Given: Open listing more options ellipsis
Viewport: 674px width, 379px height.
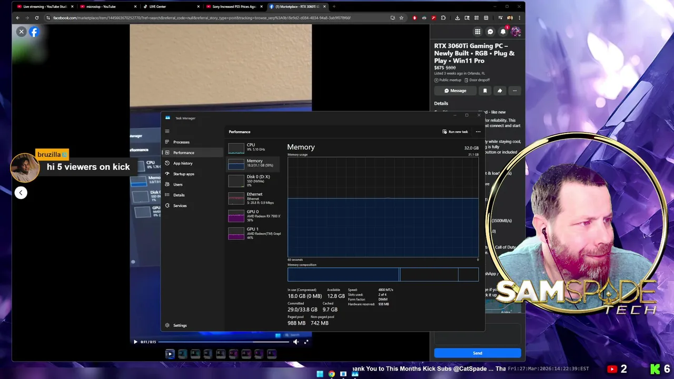Looking at the screenshot, I should (x=514, y=91).
